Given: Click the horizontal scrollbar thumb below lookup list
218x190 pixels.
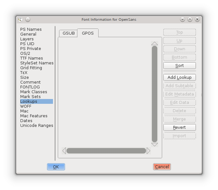Looking at the screenshot, I should coord(106,151).
